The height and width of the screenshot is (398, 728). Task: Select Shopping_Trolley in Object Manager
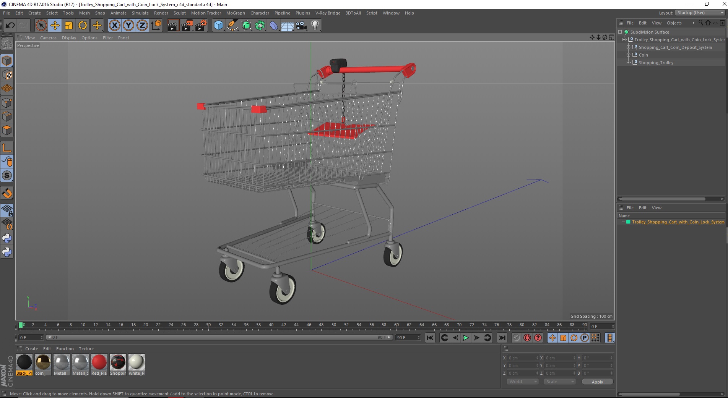click(x=656, y=63)
